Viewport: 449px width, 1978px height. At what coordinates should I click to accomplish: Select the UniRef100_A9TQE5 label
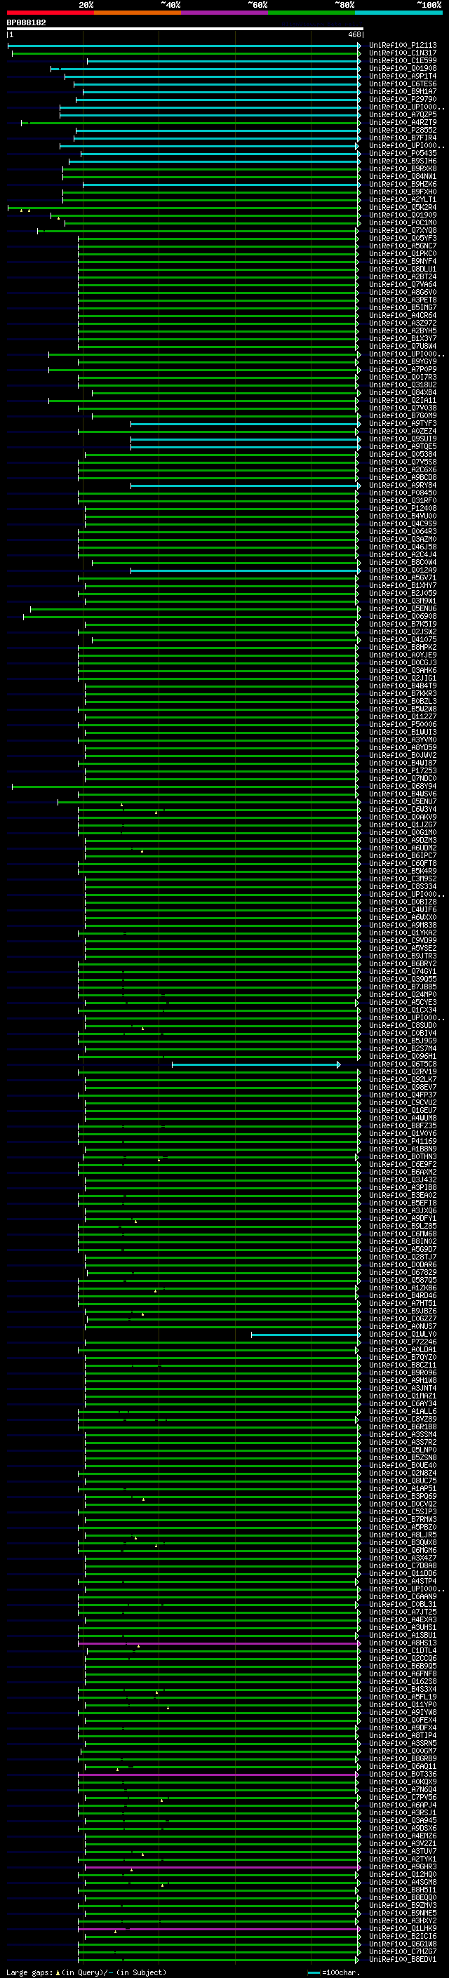(402, 446)
